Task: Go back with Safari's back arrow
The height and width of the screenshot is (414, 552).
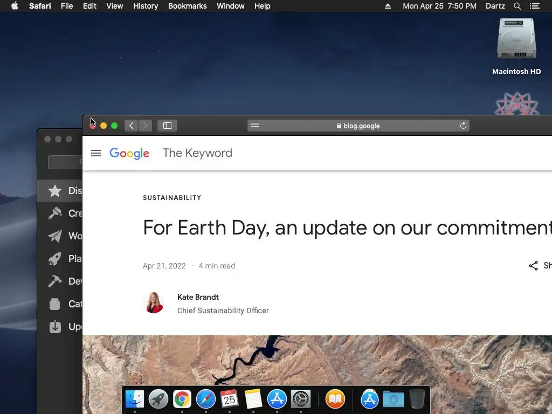Action: (x=132, y=126)
